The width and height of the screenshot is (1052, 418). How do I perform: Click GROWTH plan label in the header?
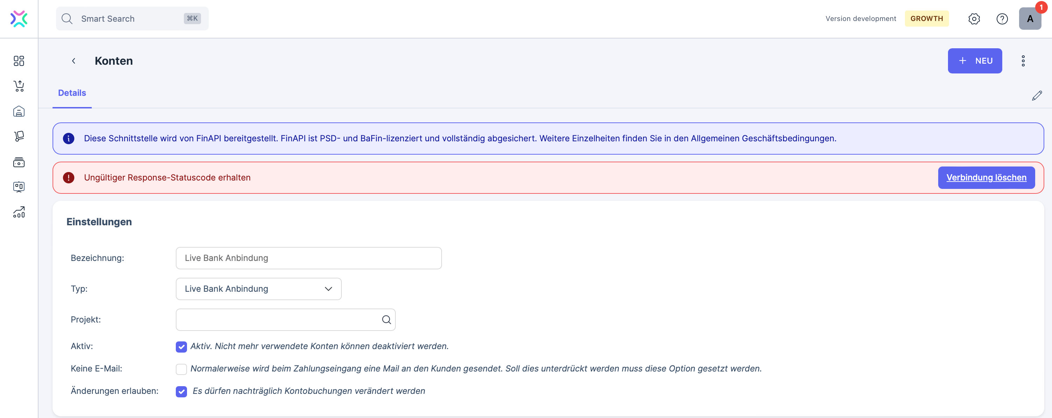927,18
